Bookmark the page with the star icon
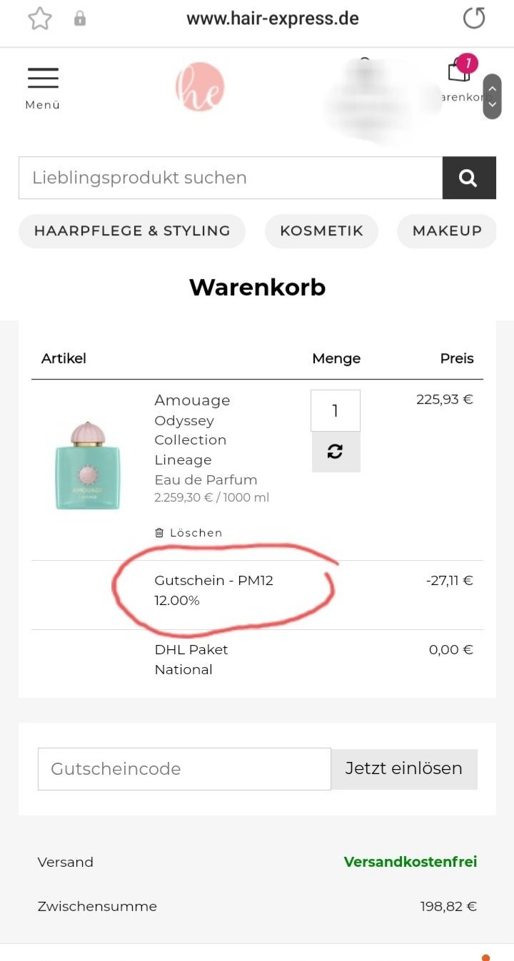 [40, 19]
